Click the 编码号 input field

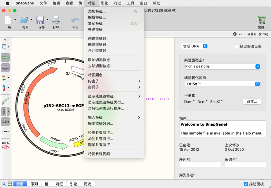(245, 164)
